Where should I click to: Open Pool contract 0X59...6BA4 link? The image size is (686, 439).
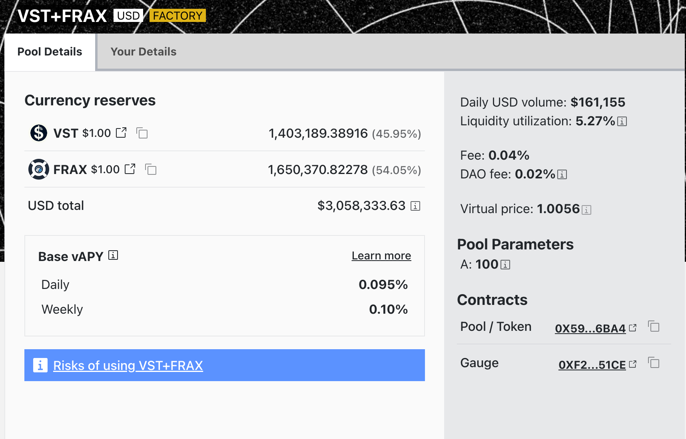590,328
